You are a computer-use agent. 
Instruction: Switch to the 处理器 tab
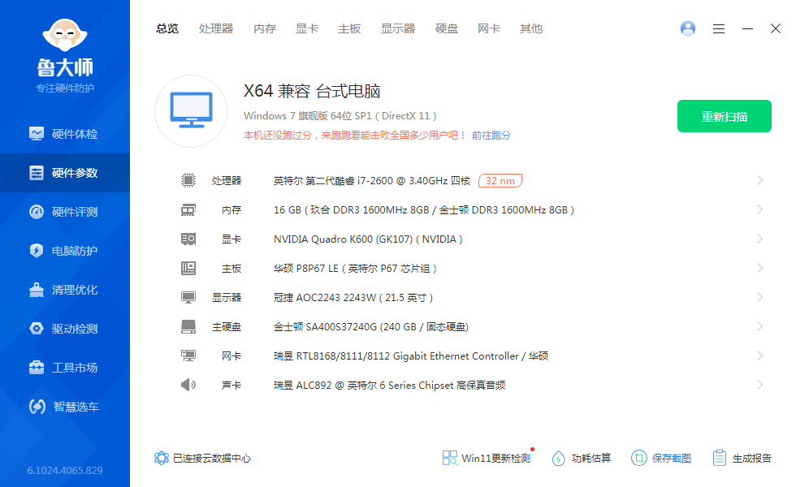point(216,28)
